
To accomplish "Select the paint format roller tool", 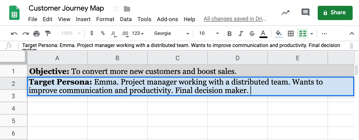I will [48, 34].
